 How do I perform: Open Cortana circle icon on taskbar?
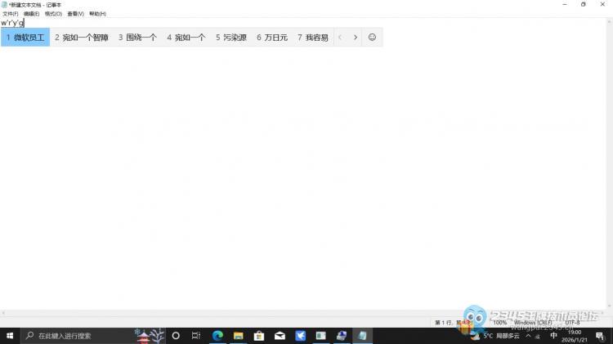click(x=176, y=336)
